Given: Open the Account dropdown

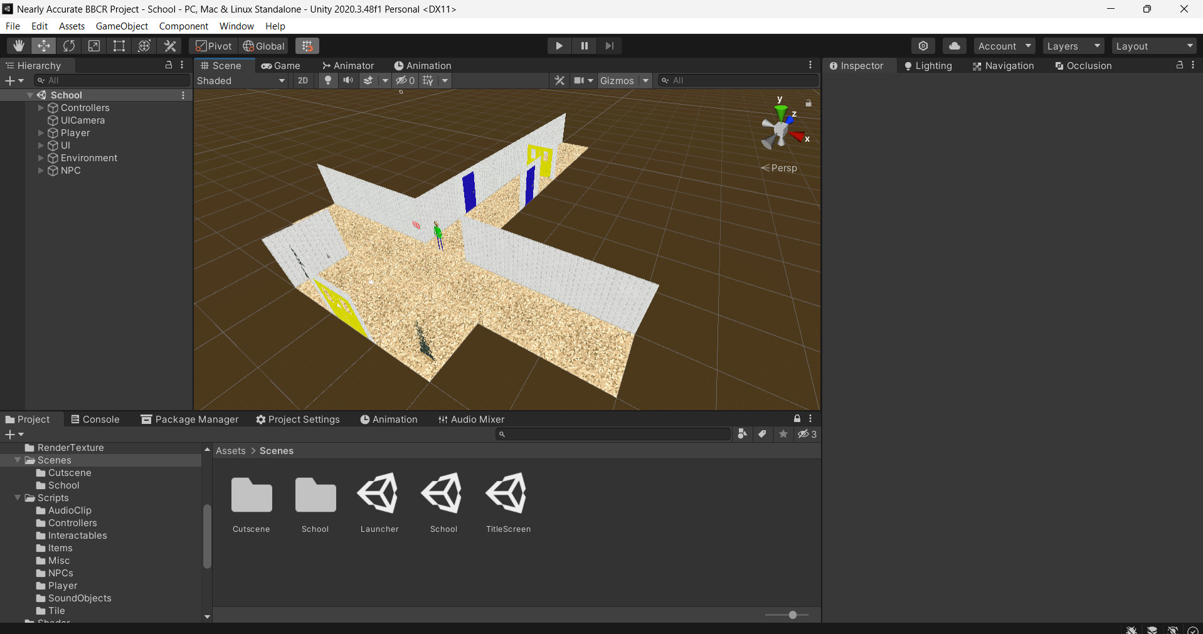Looking at the screenshot, I should [x=1004, y=46].
